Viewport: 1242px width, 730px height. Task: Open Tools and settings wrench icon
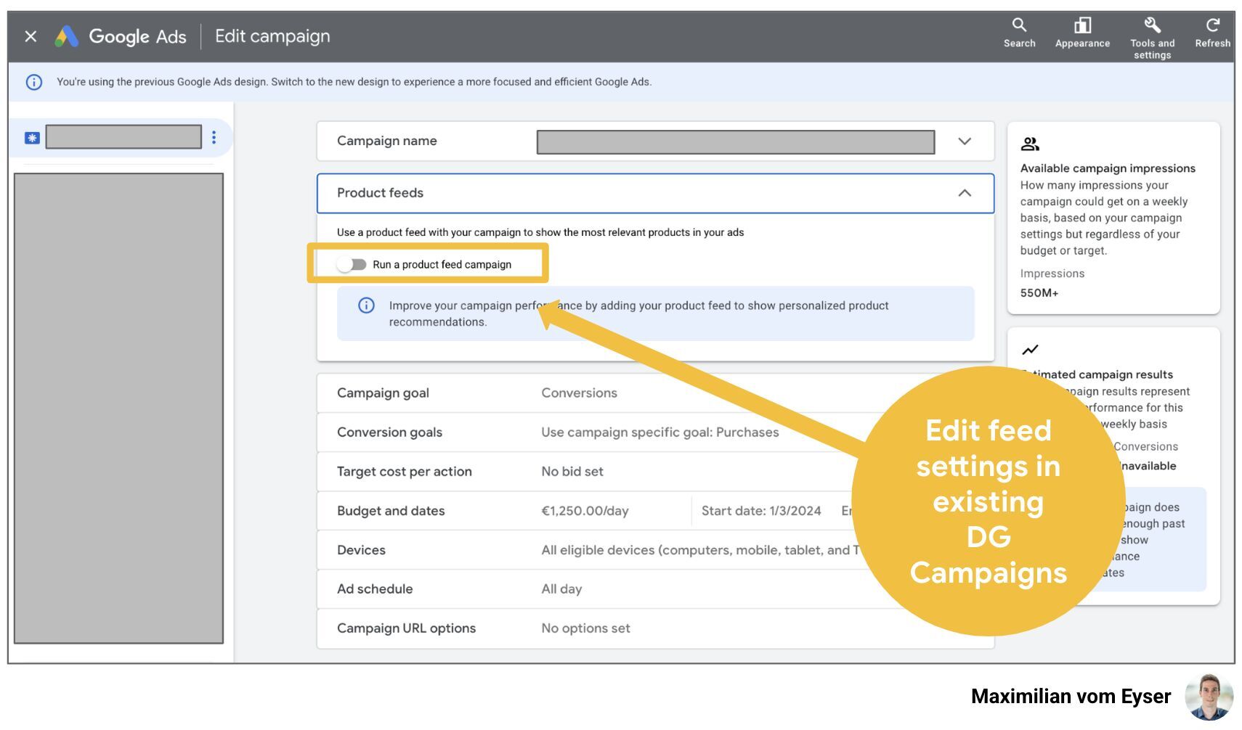(1152, 25)
